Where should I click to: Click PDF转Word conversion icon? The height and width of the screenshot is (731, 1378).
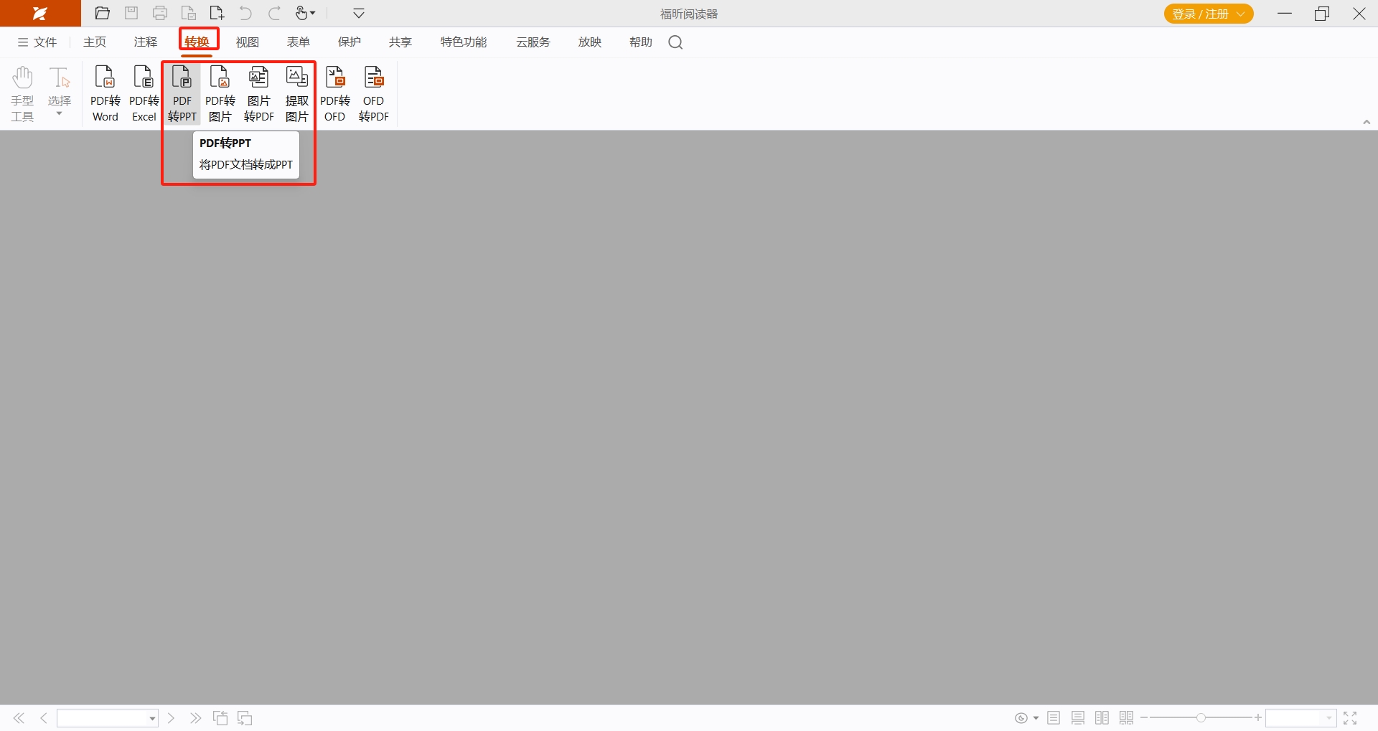click(106, 94)
